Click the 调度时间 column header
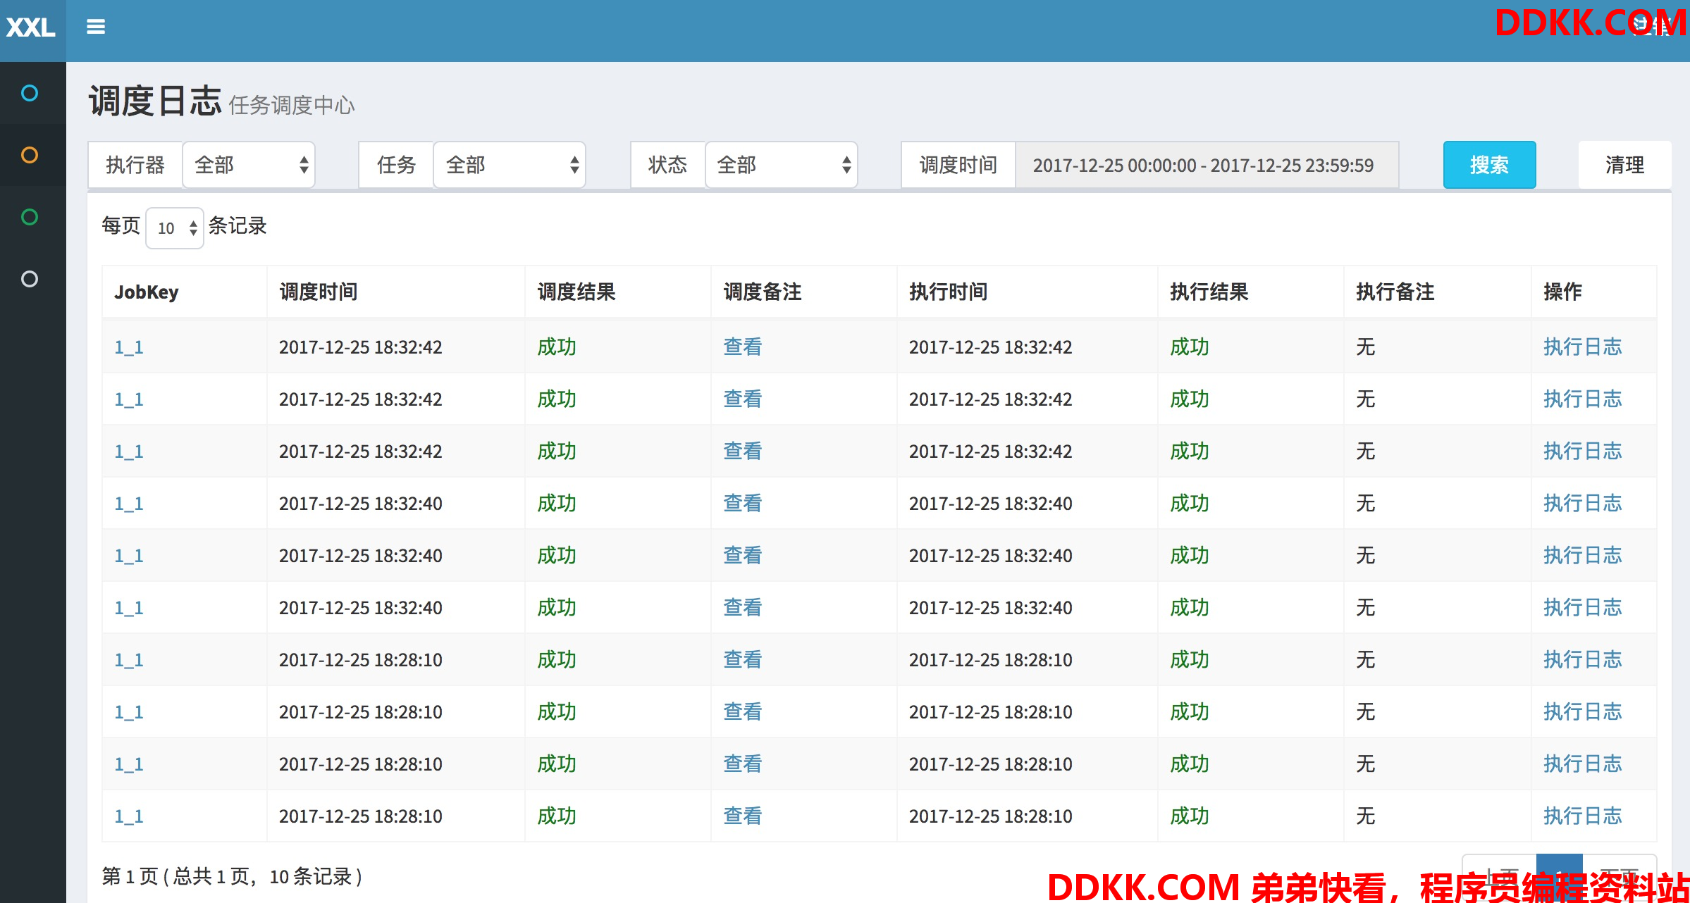This screenshot has height=903, width=1690. point(319,292)
